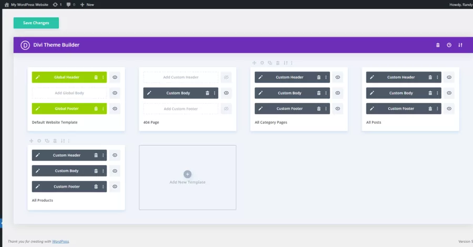Open All Category Pages Custom Header options

[326, 77]
